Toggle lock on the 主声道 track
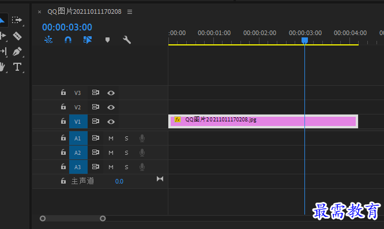 click(x=63, y=181)
